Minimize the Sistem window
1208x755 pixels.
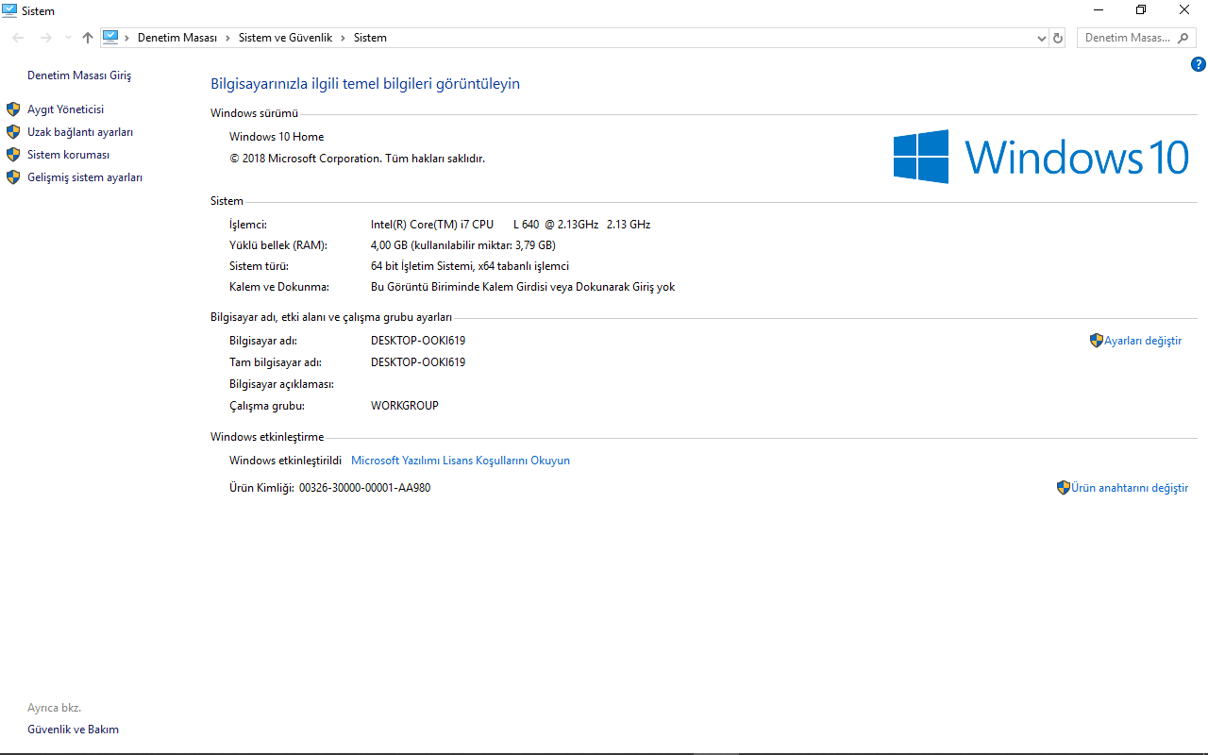coord(1099,10)
